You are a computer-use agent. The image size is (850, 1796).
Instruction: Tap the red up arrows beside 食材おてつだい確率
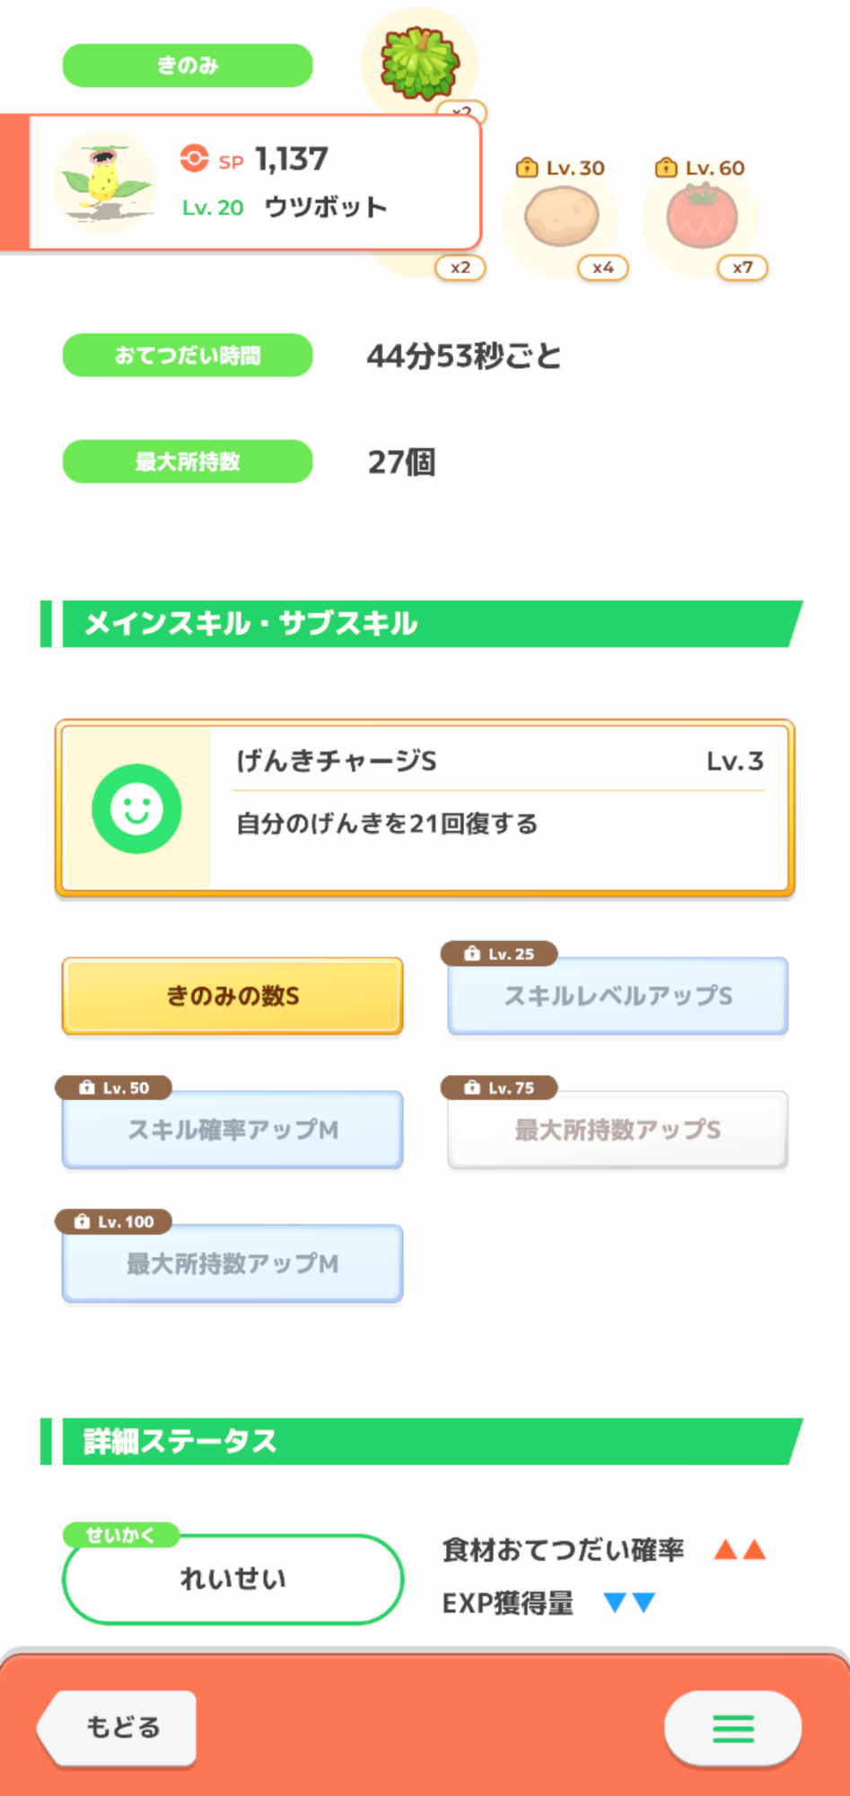740,1549
